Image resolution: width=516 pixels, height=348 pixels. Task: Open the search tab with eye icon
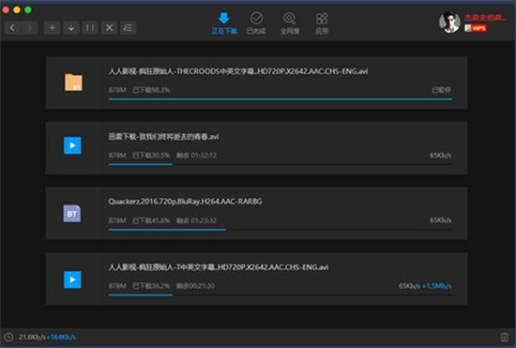(x=289, y=23)
